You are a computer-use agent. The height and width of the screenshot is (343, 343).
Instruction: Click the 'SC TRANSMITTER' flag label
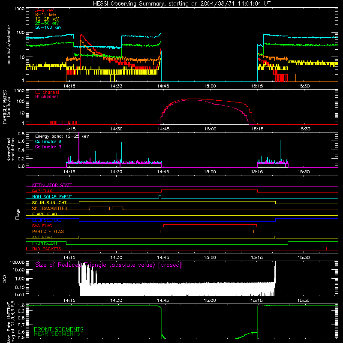click(x=50, y=208)
